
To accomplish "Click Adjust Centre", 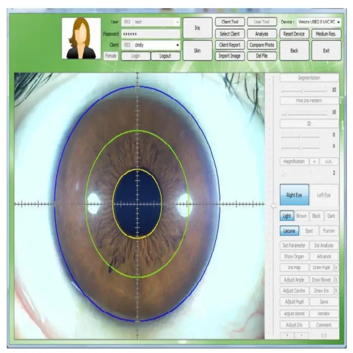I will pos(294,290).
